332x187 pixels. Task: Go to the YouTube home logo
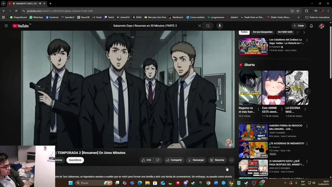click(20, 26)
